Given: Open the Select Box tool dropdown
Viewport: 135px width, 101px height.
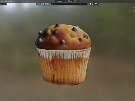Looking at the screenshot, I should coord(3,4).
